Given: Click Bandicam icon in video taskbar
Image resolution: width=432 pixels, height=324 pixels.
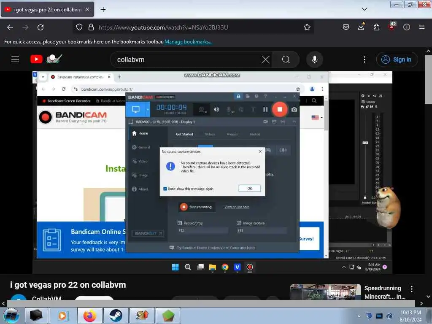Looking at the screenshot, I should pyautogui.click(x=250, y=267).
